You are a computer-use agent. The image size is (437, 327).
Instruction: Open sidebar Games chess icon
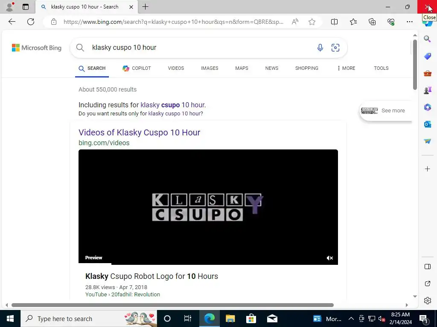pos(427,90)
